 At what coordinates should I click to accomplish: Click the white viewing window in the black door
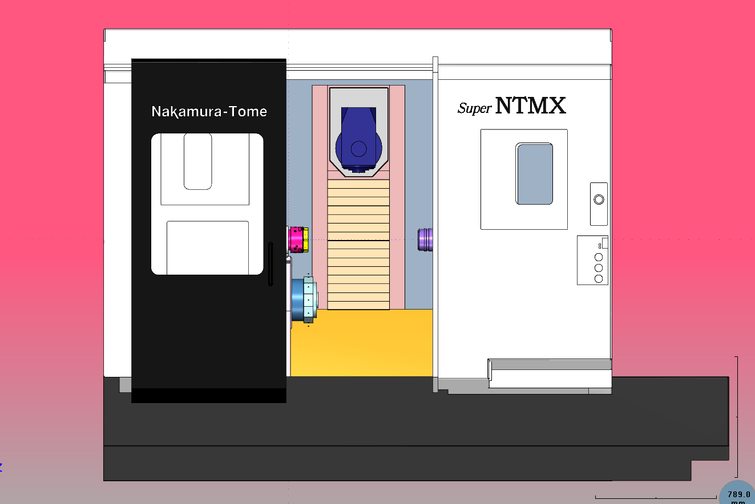(207, 204)
